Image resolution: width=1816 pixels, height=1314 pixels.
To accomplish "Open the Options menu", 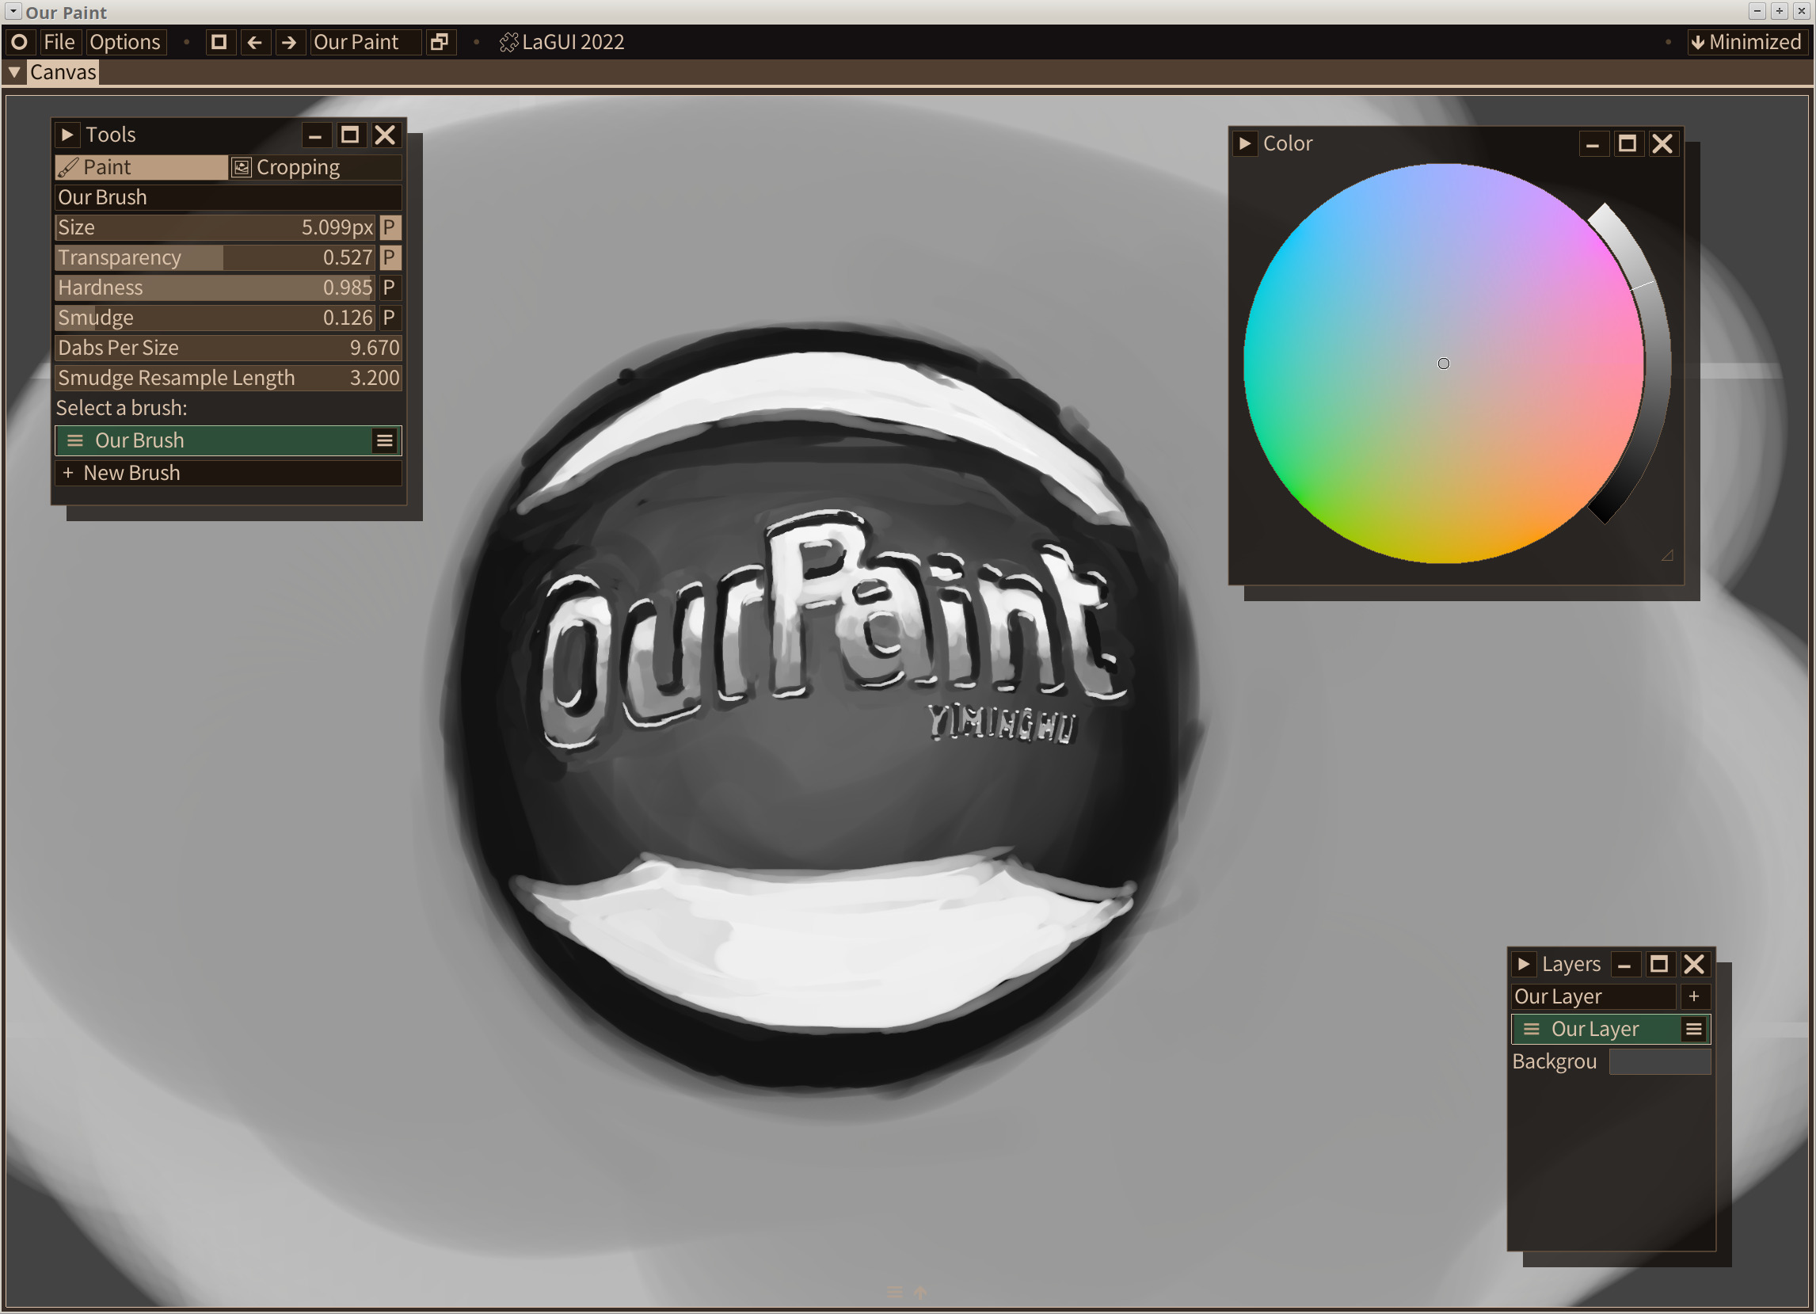I will coord(125,42).
